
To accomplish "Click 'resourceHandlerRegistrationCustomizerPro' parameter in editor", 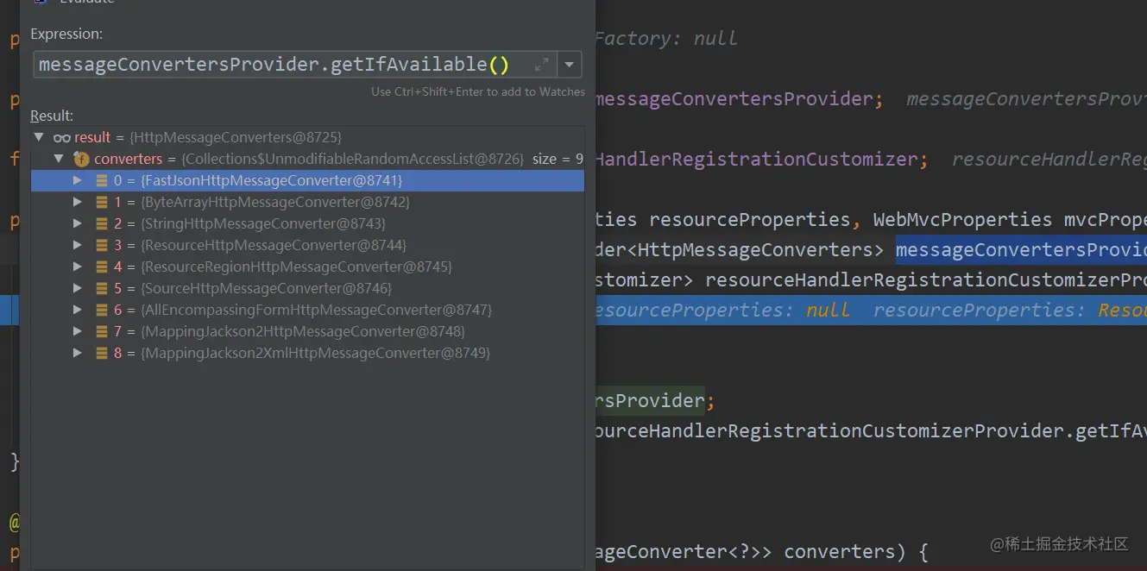I will (x=926, y=279).
